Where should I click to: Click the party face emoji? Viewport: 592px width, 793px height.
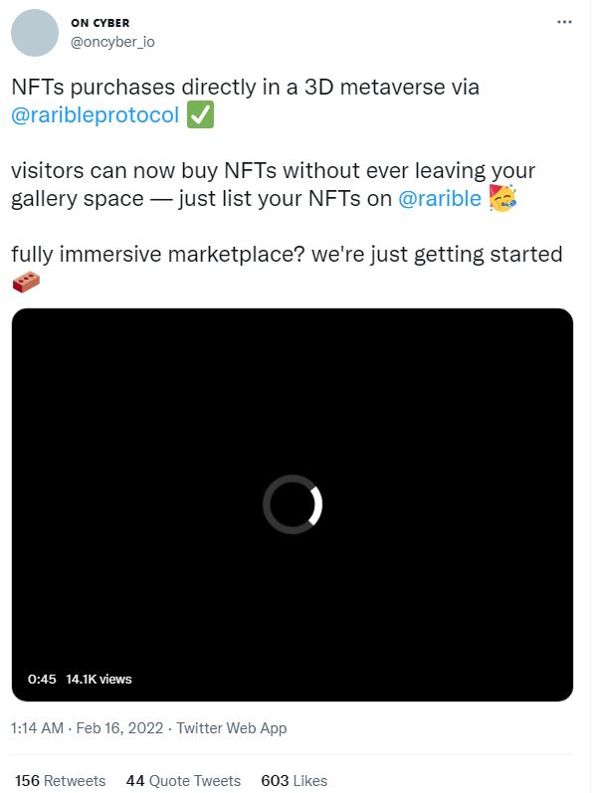click(x=502, y=198)
